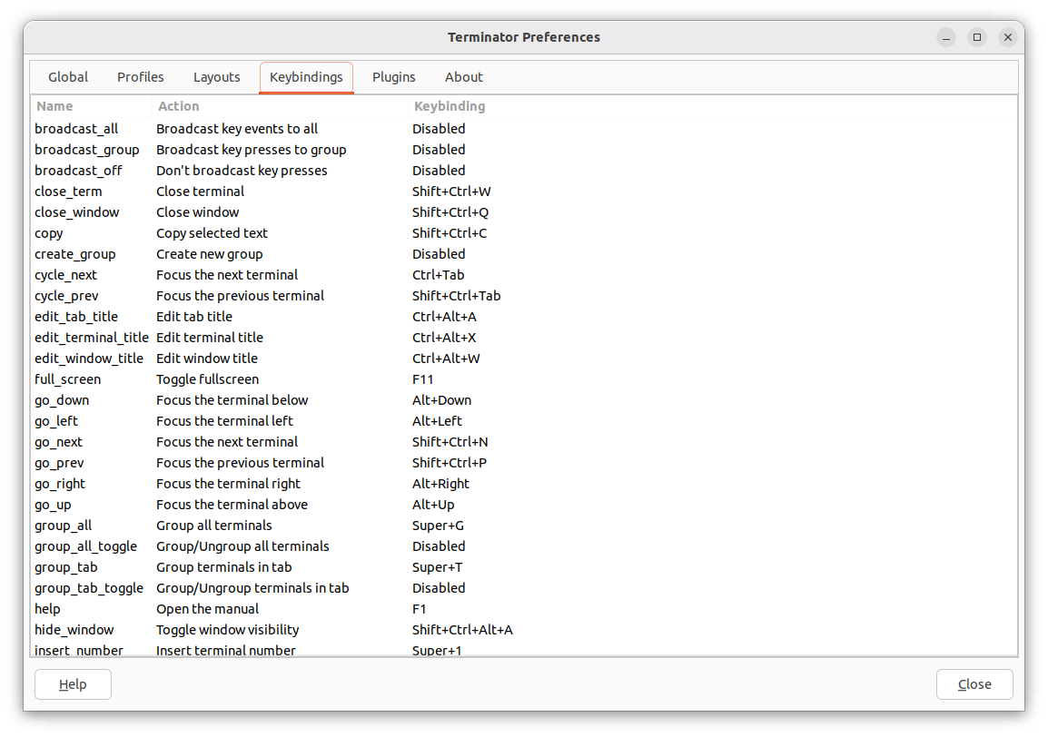Screen dimensions: 1048x737
Task: Select the 'Toggle fullscreen' action text
Action: coord(207,379)
